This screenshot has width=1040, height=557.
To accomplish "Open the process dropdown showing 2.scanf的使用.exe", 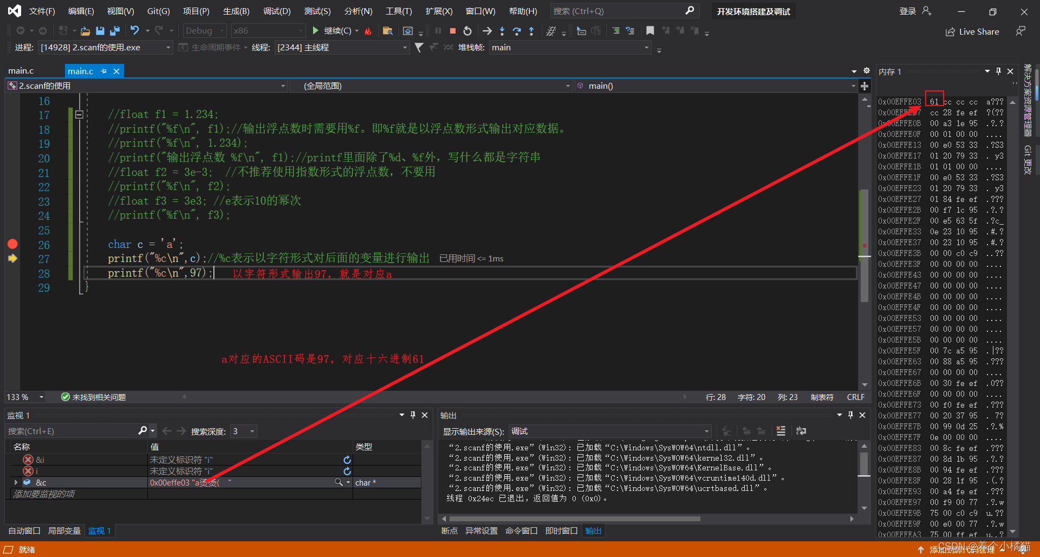I will click(106, 48).
